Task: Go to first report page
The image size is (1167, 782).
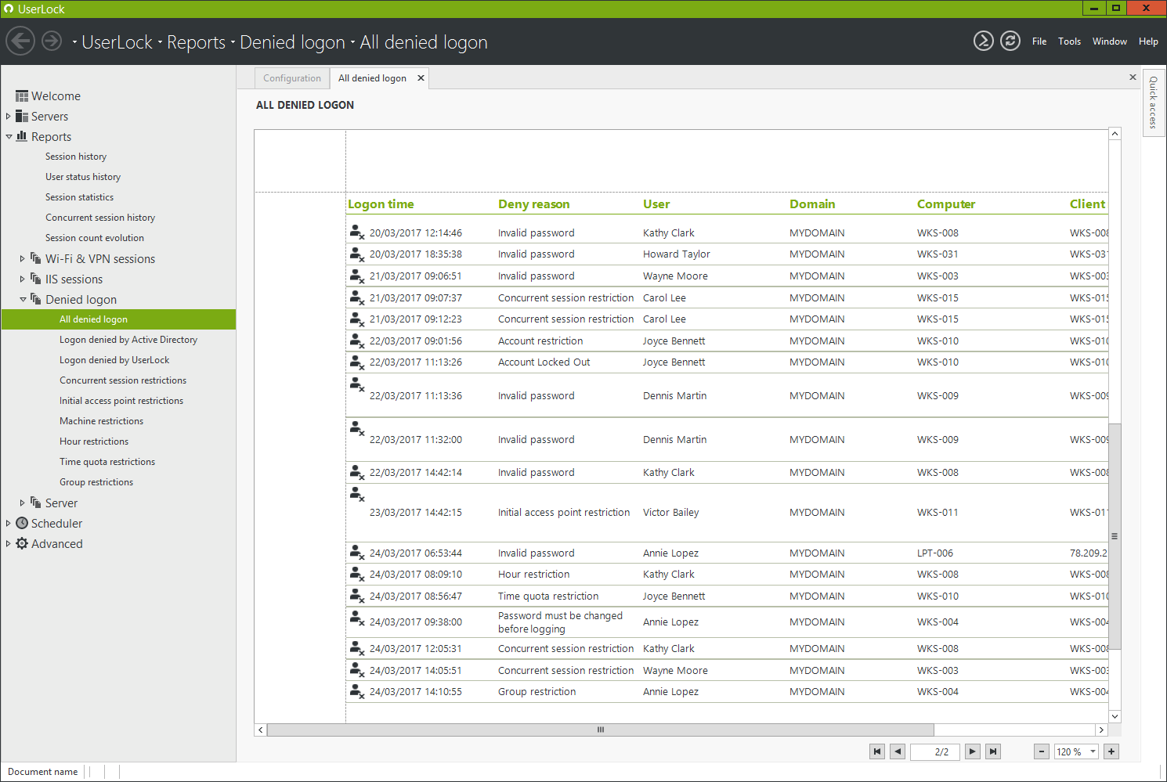Action: [877, 751]
